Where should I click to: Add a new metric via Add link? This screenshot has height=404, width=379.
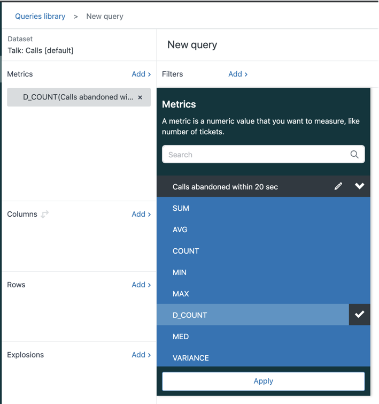pos(141,74)
